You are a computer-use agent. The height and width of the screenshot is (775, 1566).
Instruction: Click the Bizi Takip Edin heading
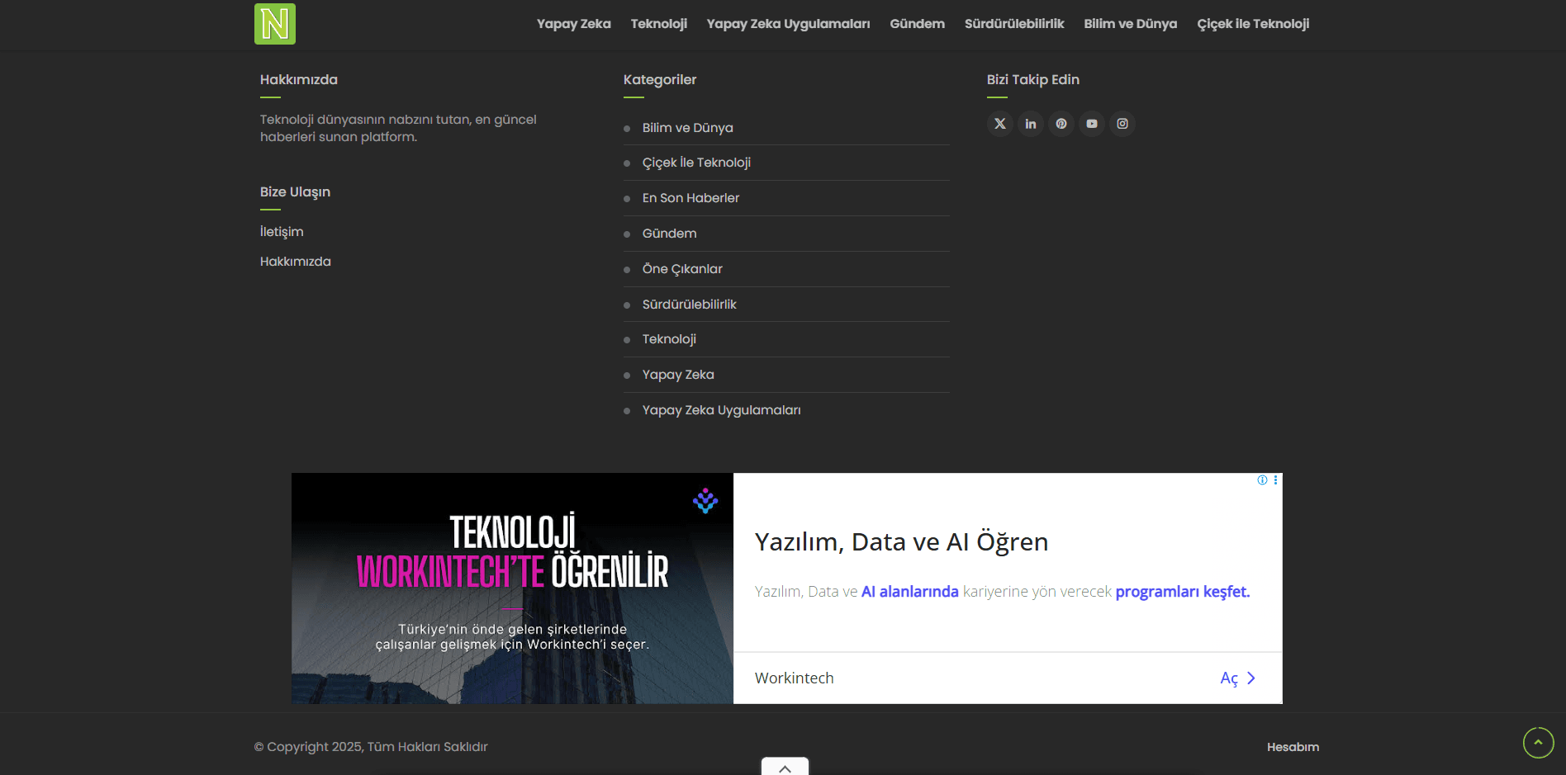pyautogui.click(x=1033, y=80)
